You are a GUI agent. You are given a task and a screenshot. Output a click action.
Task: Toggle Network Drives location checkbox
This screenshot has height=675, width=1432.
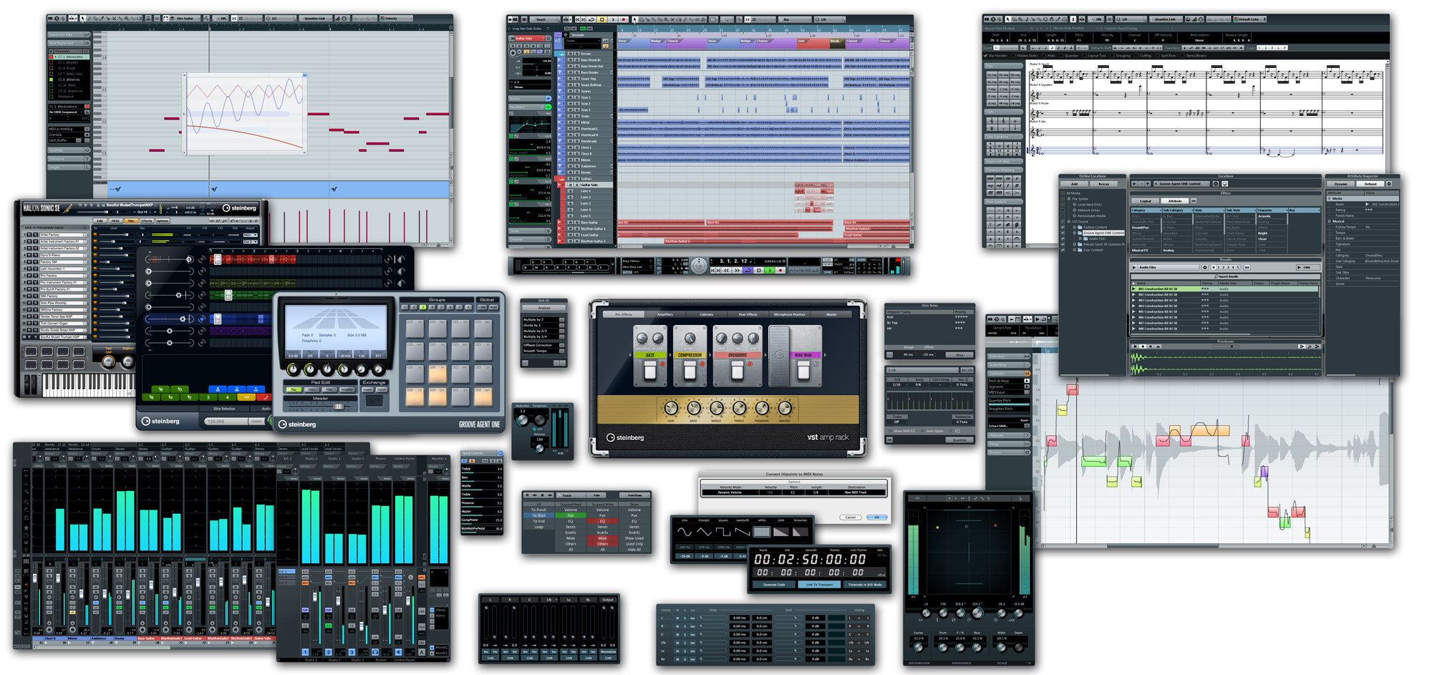click(x=1063, y=210)
